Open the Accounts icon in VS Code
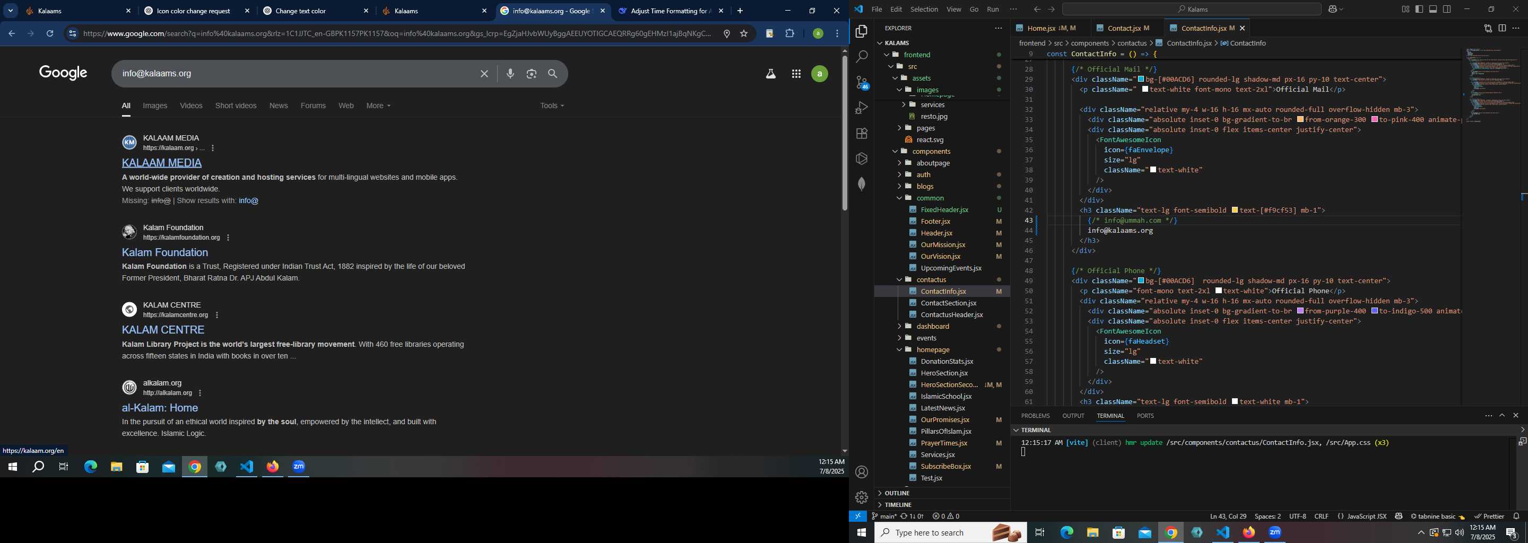This screenshot has height=543, width=1528. click(861, 472)
